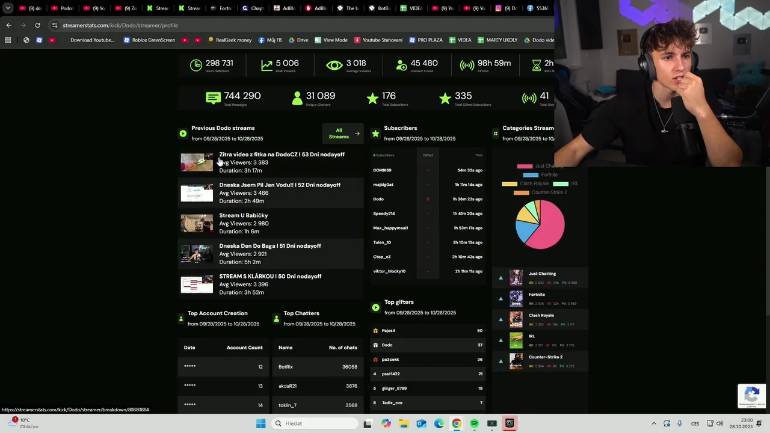Expand the Fortnite category row arrow

click(x=500, y=299)
